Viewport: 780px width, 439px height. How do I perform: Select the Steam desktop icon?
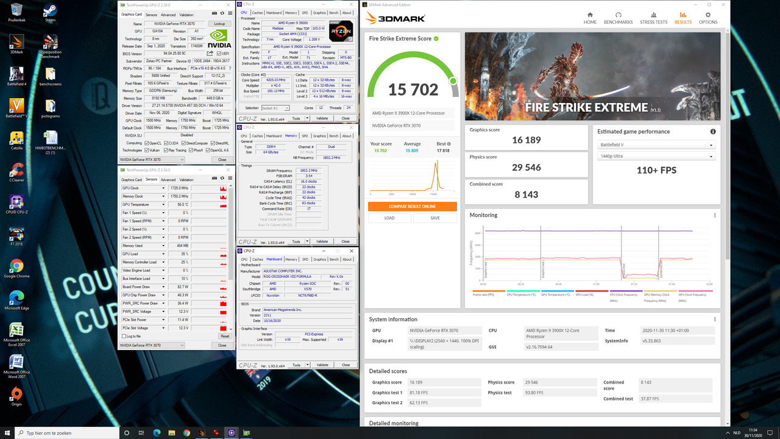pyautogui.click(x=50, y=12)
